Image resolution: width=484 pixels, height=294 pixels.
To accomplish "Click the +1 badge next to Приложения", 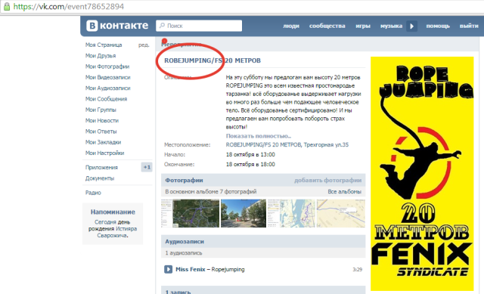I will click(147, 167).
